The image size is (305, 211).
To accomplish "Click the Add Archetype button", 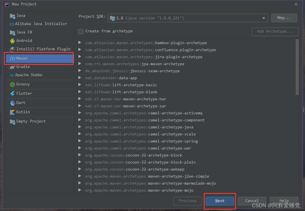I will [x=275, y=32].
